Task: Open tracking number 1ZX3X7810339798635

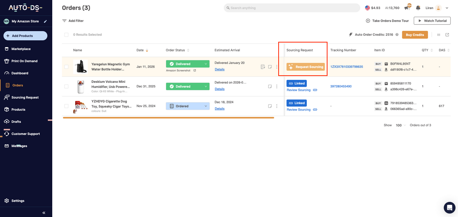Action: [347, 67]
